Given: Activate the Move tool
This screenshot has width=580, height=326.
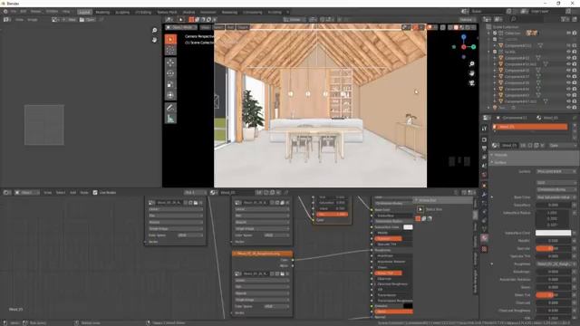Looking at the screenshot, I should [x=170, y=62].
